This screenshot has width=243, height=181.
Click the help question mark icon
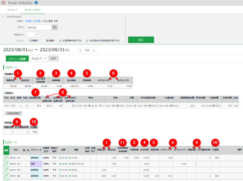pyautogui.click(x=36, y=2)
